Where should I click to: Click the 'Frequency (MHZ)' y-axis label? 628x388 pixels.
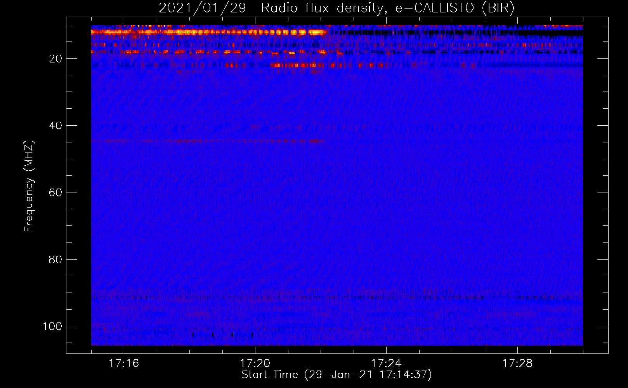[29, 186]
